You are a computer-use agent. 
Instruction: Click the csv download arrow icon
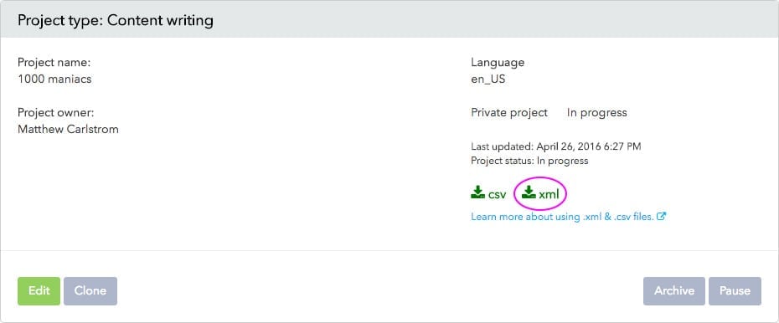(477, 192)
